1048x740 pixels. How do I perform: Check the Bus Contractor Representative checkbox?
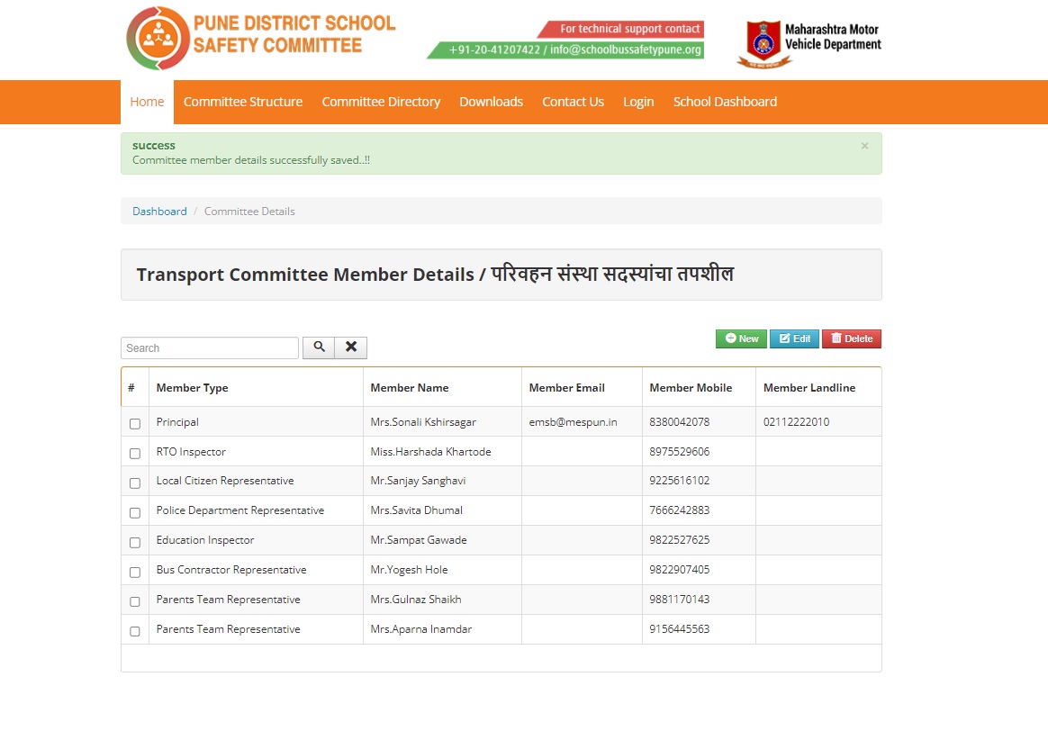[135, 572]
